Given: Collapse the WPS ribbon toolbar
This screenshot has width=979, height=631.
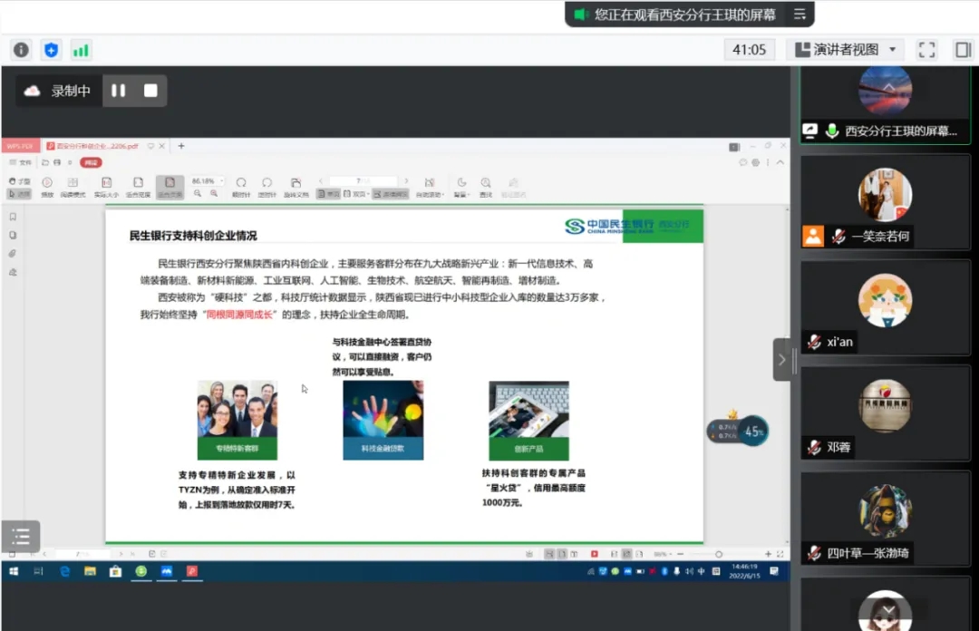Looking at the screenshot, I should (x=780, y=162).
